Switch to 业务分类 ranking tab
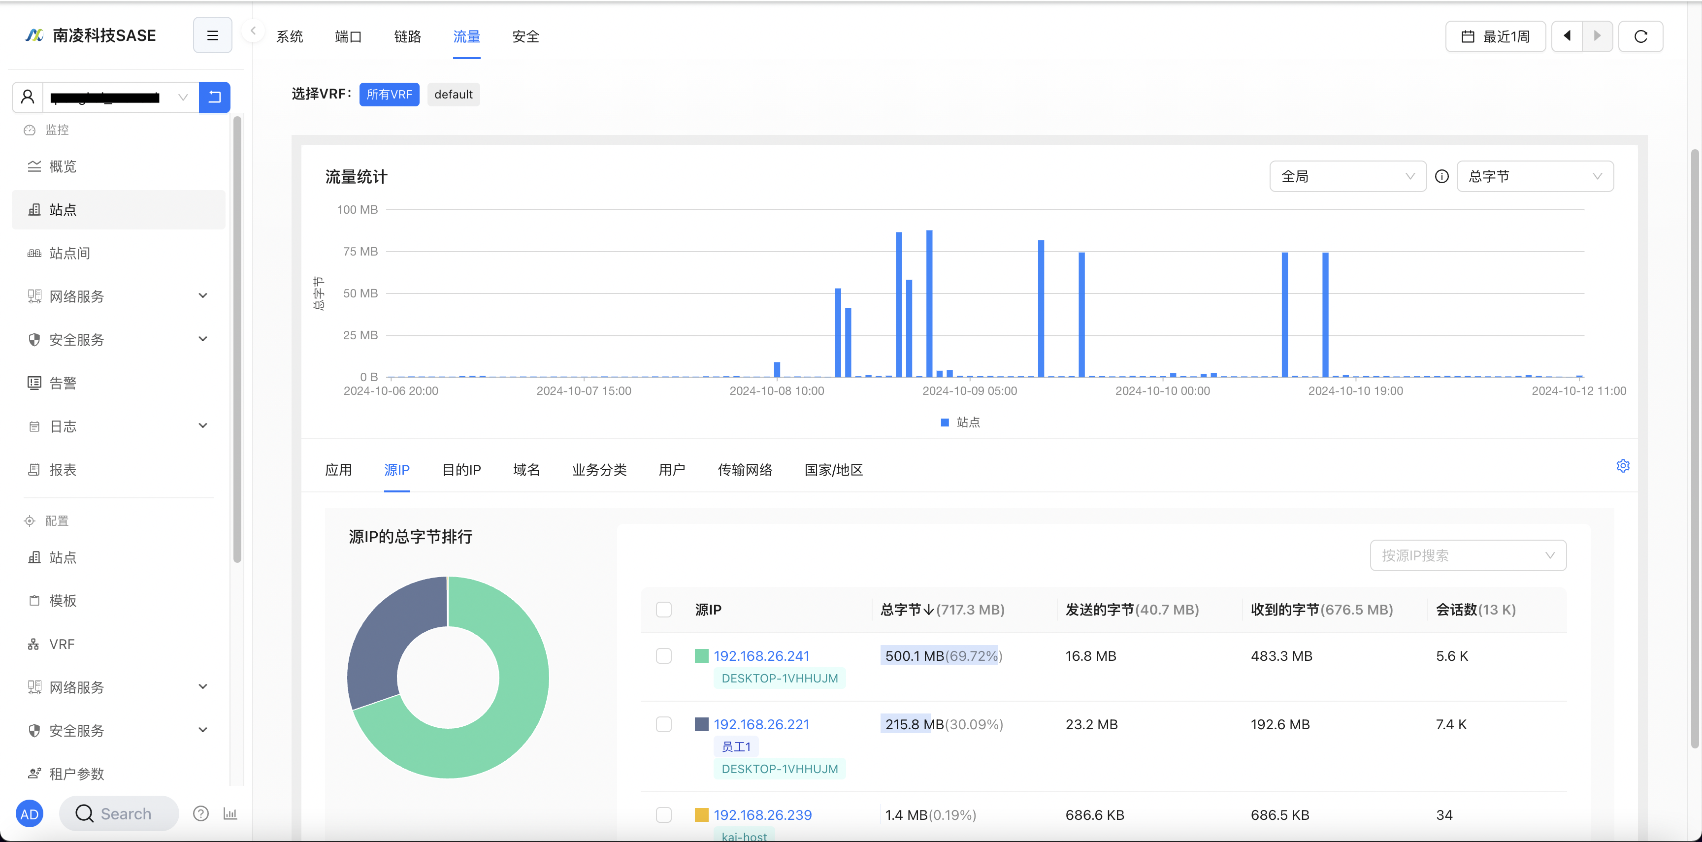1702x842 pixels. [599, 470]
